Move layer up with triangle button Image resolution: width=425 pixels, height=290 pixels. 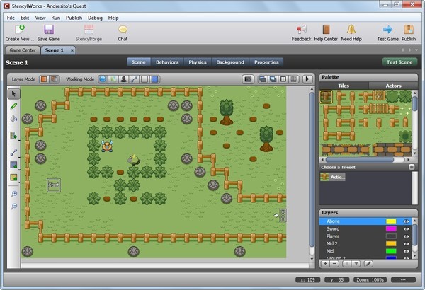[x=346, y=263]
